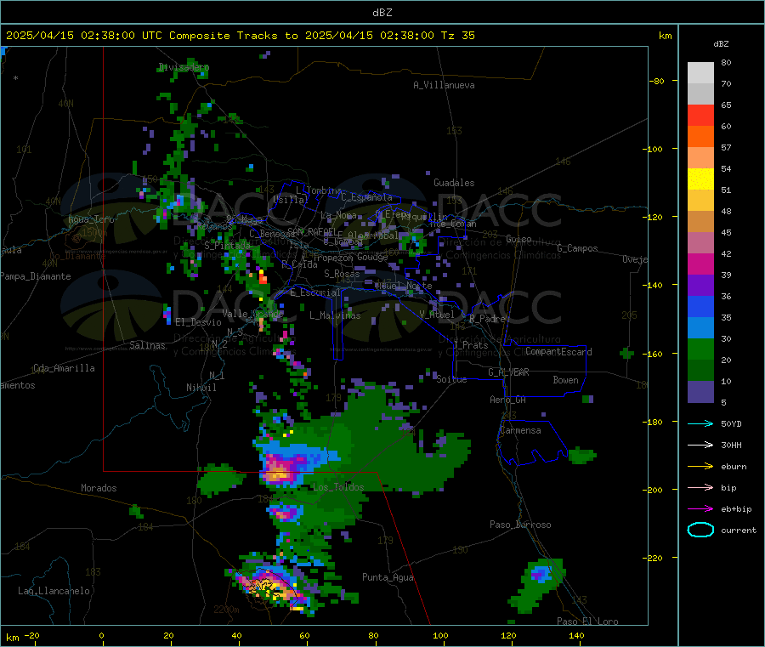Click the El_Desvio place label

click(198, 322)
